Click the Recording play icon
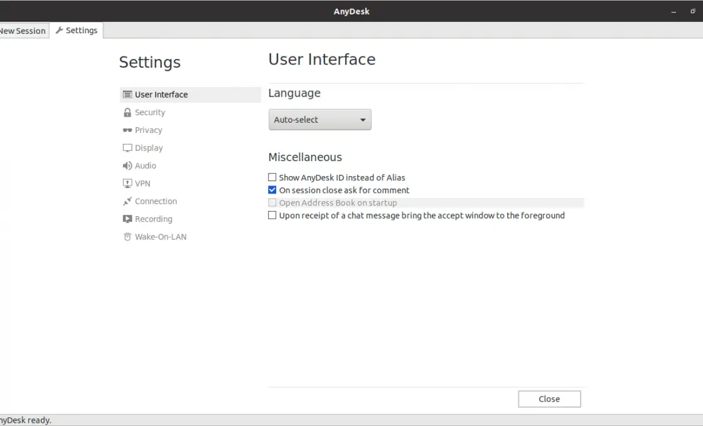This screenshot has height=426, width=703. [127, 219]
